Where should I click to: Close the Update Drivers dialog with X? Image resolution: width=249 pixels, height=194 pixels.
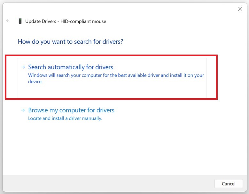(x=240, y=9)
